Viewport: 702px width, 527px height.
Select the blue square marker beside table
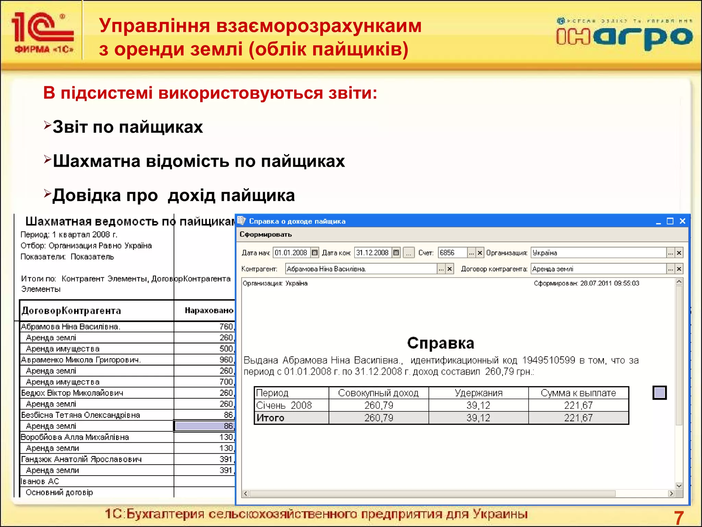[659, 393]
